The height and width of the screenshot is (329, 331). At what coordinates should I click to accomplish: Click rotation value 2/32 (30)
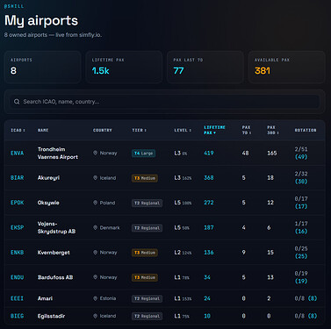click(301, 178)
